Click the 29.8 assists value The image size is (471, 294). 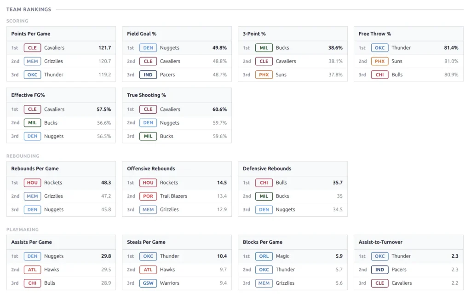pyautogui.click(x=106, y=256)
